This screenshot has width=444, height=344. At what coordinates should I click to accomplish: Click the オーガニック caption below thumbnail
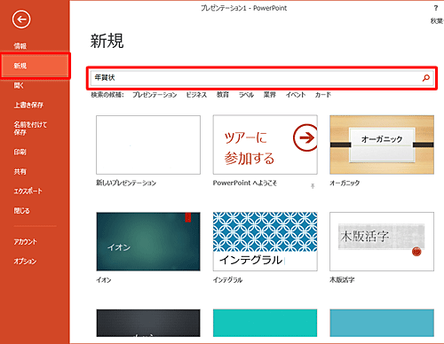pyautogui.click(x=345, y=183)
